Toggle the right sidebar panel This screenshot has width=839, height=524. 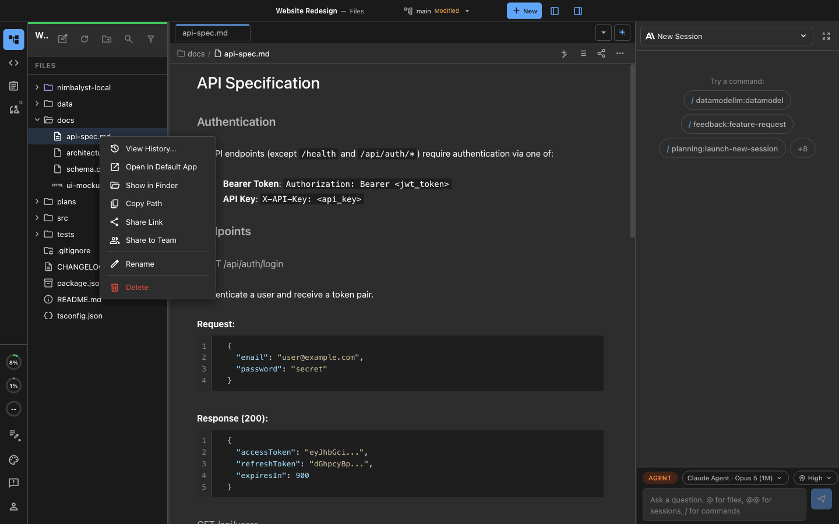click(x=578, y=11)
